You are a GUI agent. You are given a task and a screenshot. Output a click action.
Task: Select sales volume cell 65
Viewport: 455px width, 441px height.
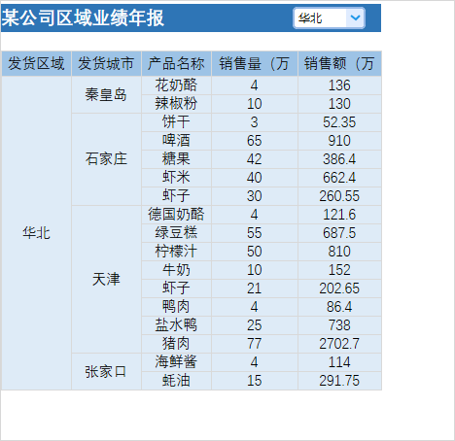pyautogui.click(x=255, y=141)
